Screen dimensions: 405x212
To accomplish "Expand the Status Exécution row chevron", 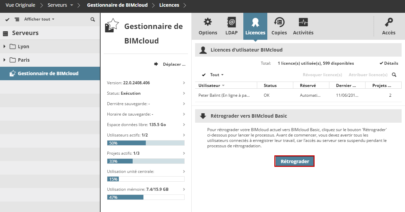I will click(184, 93).
